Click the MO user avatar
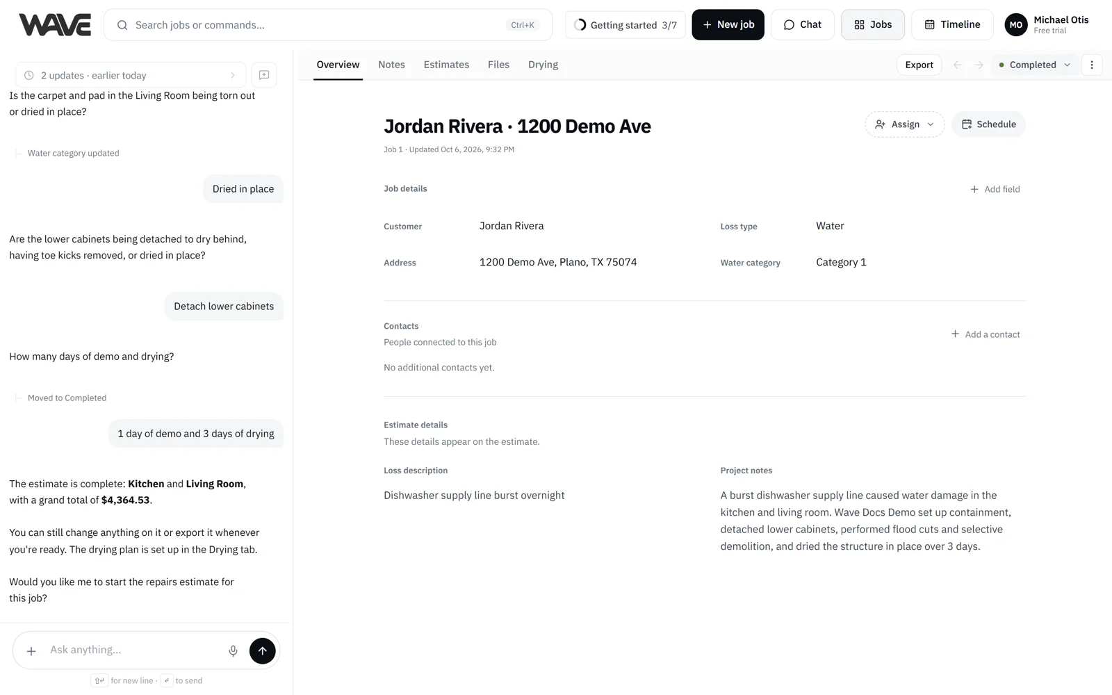1112x695 pixels. [1016, 25]
